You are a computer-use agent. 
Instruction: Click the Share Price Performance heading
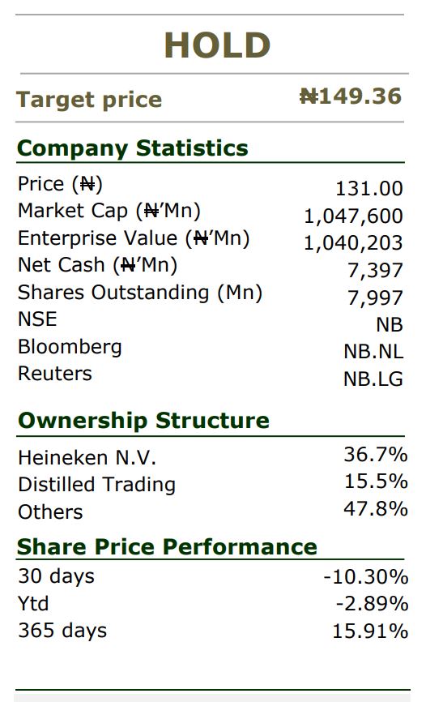click(x=167, y=546)
